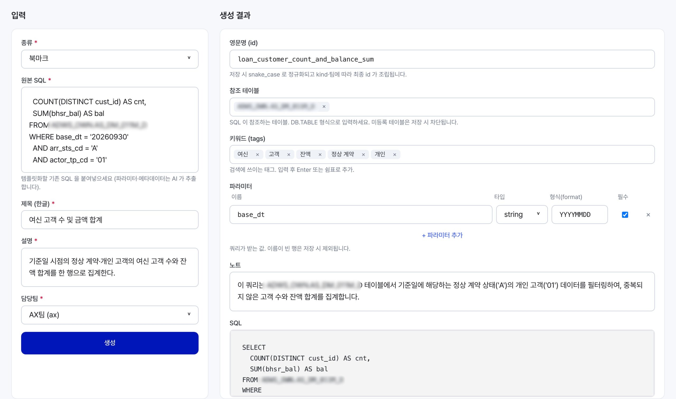Click the 생성 결과 heading
Screen dimensions: 676x399
pyautogui.click(x=235, y=15)
